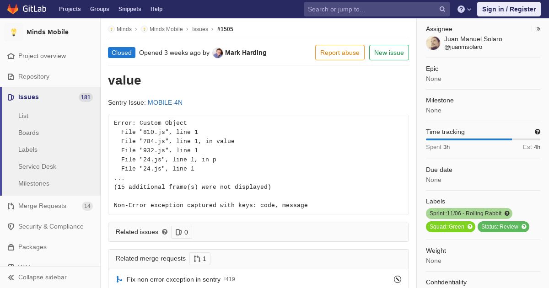This screenshot has height=288, width=549.
Task: Click Time tracking help icon
Action: click(538, 132)
